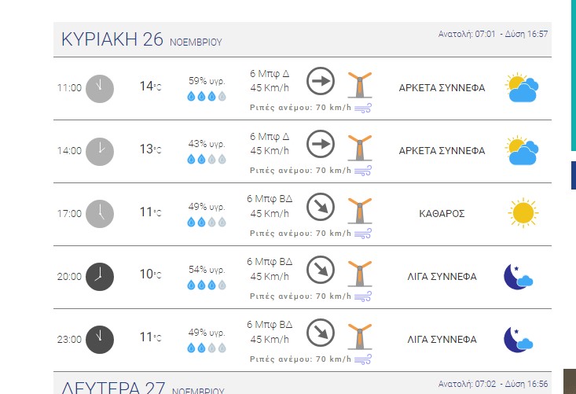Click the wind gust icon at 23:00
This screenshot has width=576, height=394.
(x=362, y=359)
